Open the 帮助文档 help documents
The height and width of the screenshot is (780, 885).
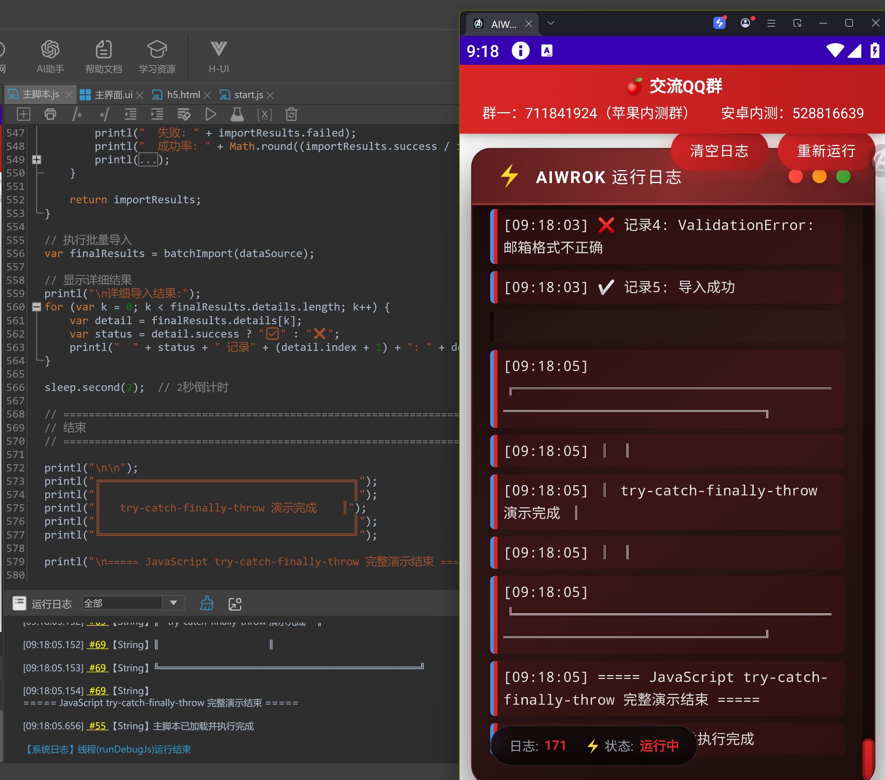(x=103, y=57)
